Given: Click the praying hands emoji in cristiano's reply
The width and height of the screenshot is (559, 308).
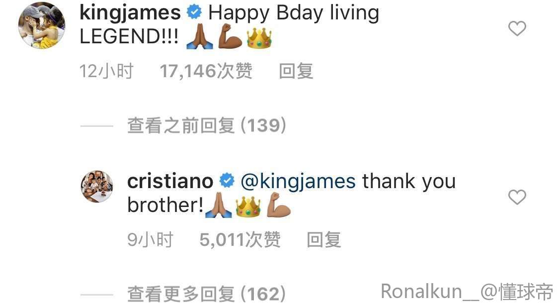Looking at the screenshot, I should 218,205.
